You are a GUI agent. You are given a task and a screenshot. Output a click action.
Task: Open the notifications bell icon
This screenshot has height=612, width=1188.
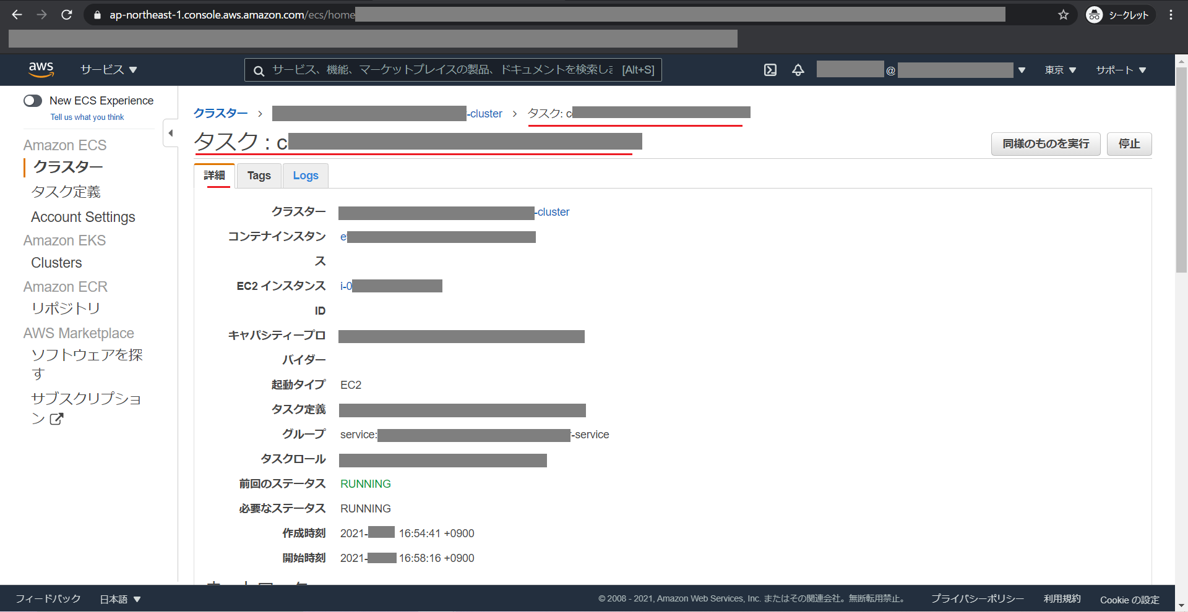click(x=798, y=70)
